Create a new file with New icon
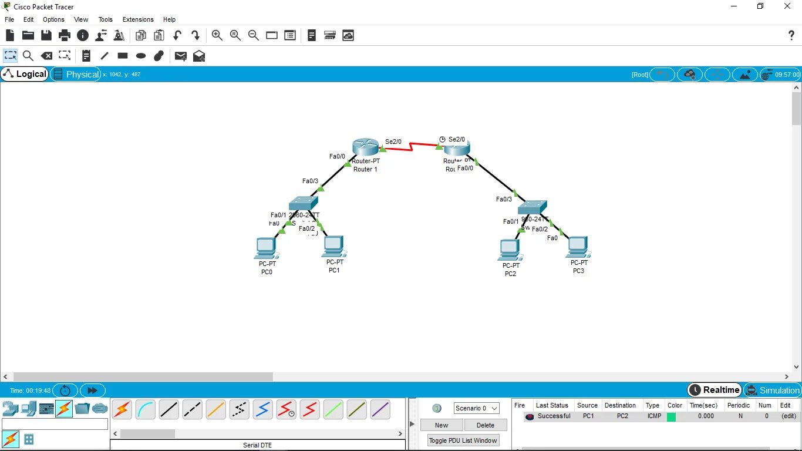 [10, 35]
